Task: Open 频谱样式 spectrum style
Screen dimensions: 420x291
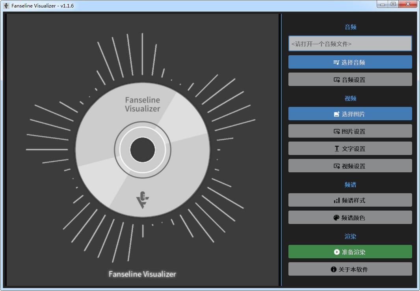Action: [350, 200]
